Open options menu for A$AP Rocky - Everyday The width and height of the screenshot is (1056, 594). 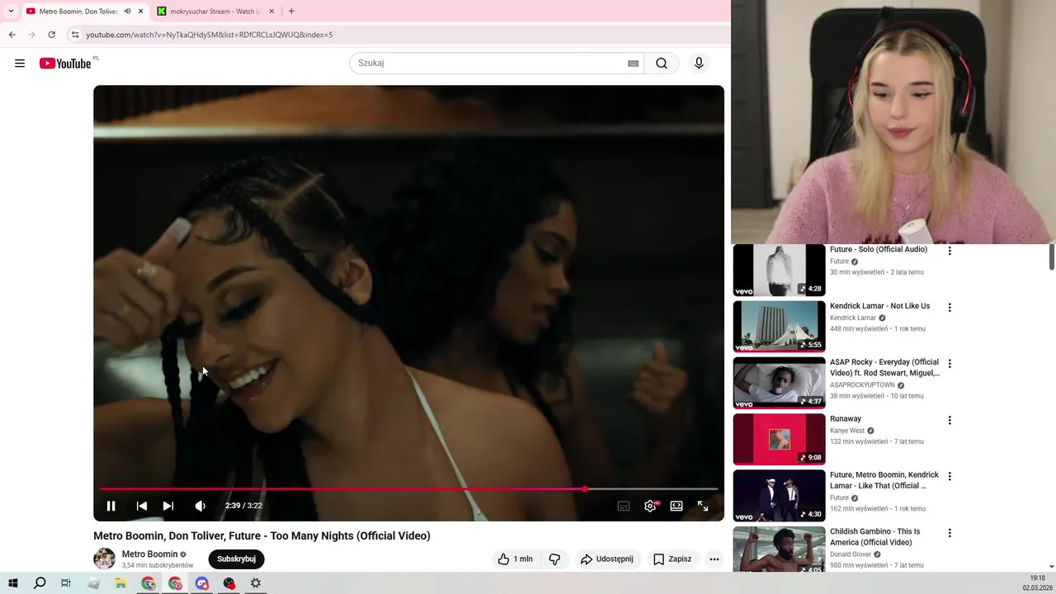tap(950, 364)
